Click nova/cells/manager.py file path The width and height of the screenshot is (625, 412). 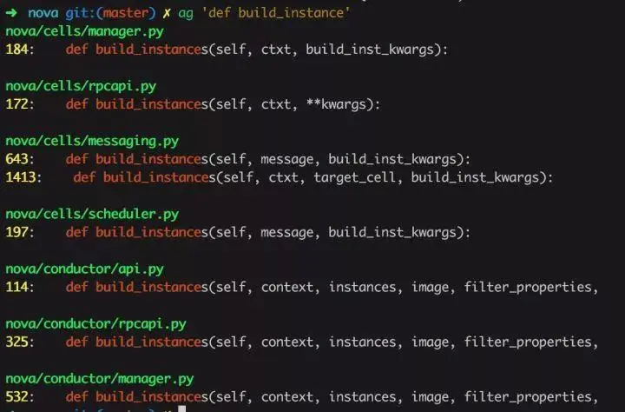coord(84,31)
